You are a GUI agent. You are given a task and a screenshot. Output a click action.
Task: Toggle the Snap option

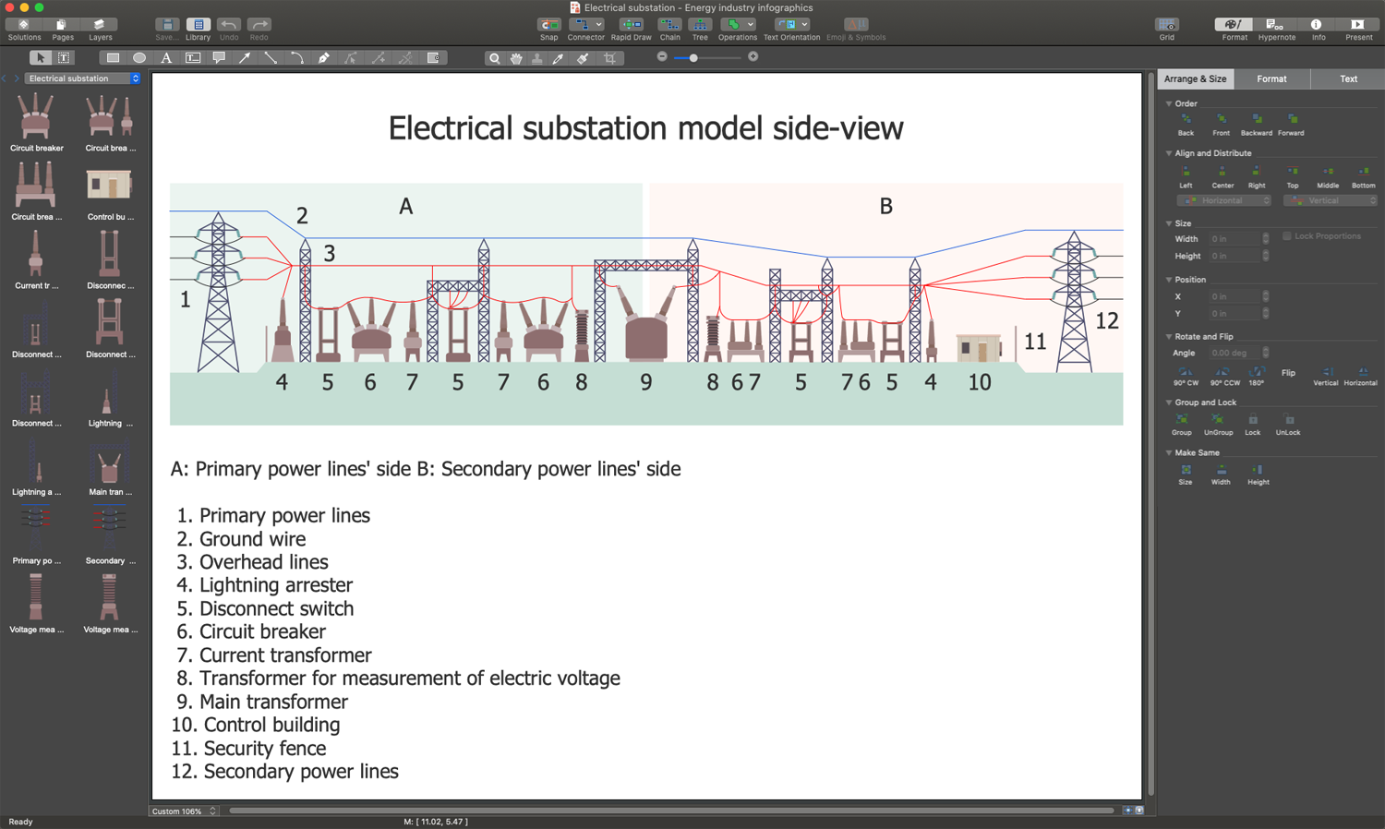click(x=549, y=30)
